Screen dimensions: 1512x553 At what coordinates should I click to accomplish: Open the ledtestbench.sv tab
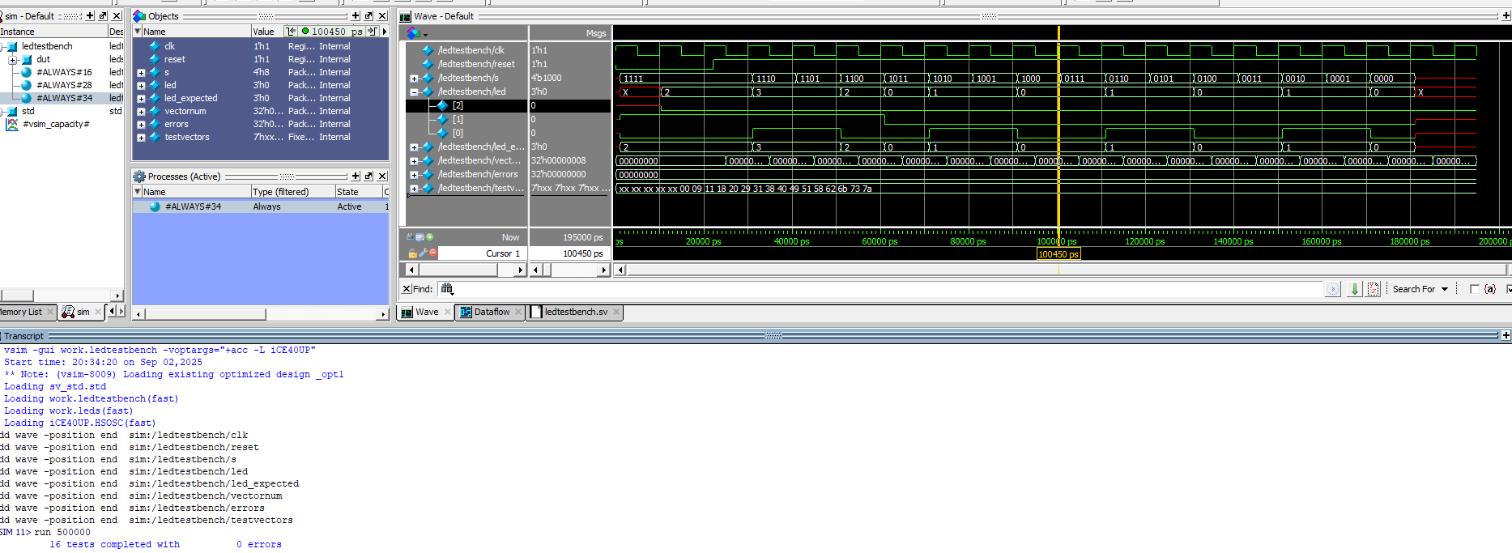point(575,312)
